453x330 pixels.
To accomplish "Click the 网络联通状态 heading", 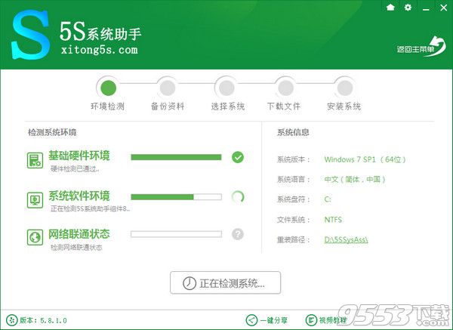I will click(79, 234).
